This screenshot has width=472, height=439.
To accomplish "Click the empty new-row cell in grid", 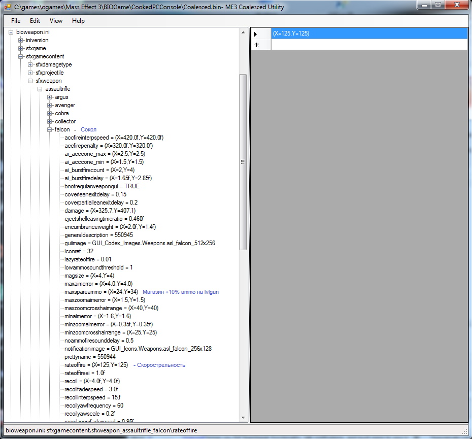I will click(369, 45).
